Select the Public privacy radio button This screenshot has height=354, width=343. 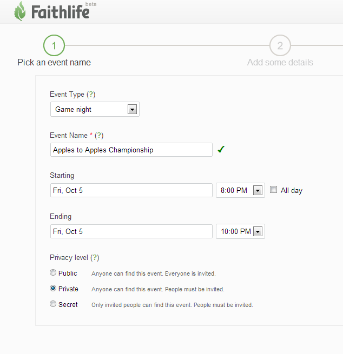point(53,273)
